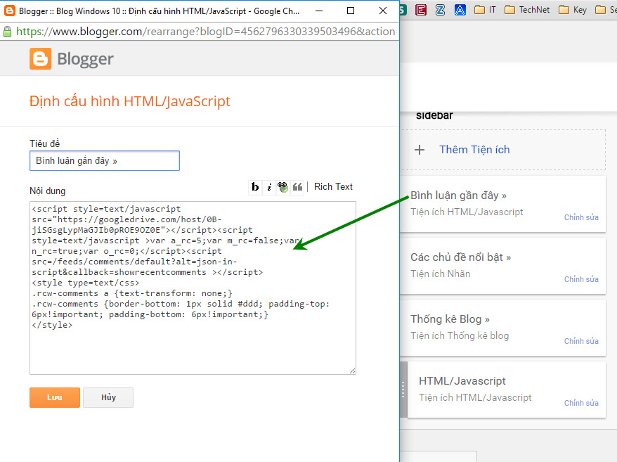The image size is (617, 462).
Task: Open the TechNet bookmarks folder
Action: coord(527,10)
